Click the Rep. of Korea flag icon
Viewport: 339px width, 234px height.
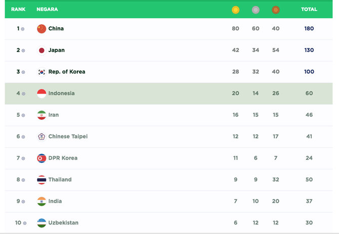[41, 72]
